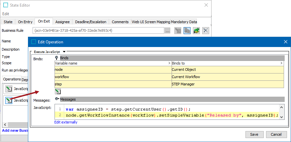Click the edit business rule icon in State Editor
Viewport: 291px width, 142px height.
pyautogui.click(x=178, y=30)
